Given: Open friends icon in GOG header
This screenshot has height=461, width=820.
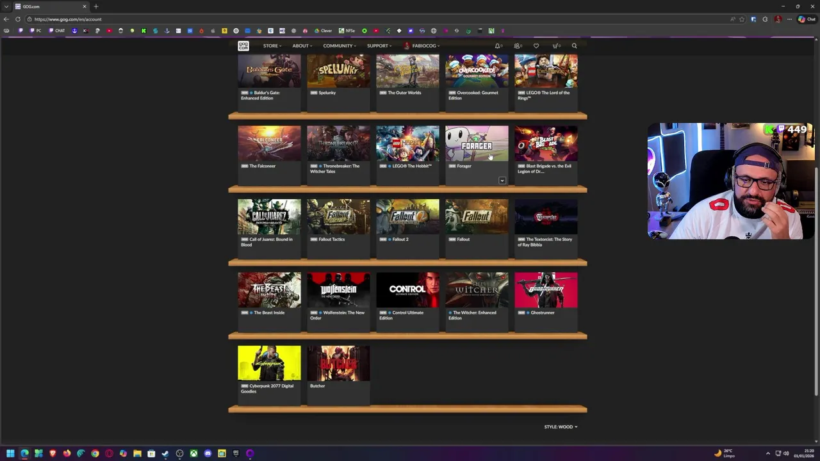Looking at the screenshot, I should click(517, 45).
